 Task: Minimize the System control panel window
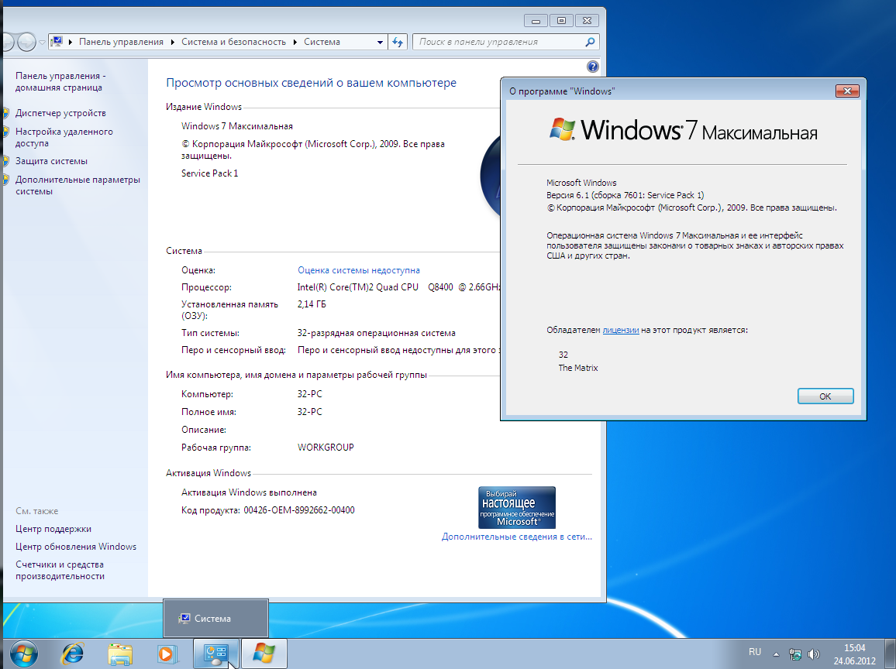pos(536,21)
